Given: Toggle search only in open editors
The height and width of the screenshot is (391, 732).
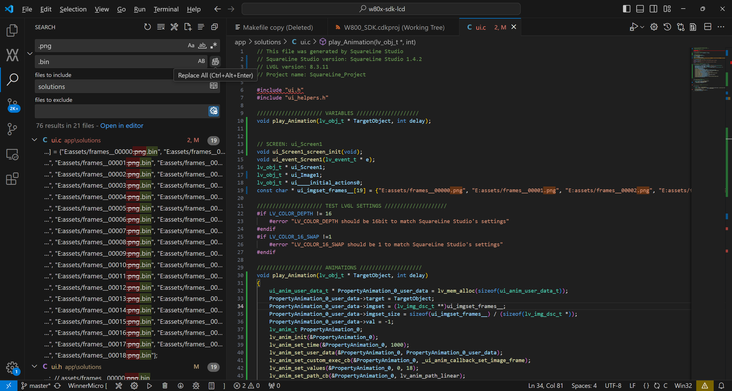Looking at the screenshot, I should [x=214, y=86].
